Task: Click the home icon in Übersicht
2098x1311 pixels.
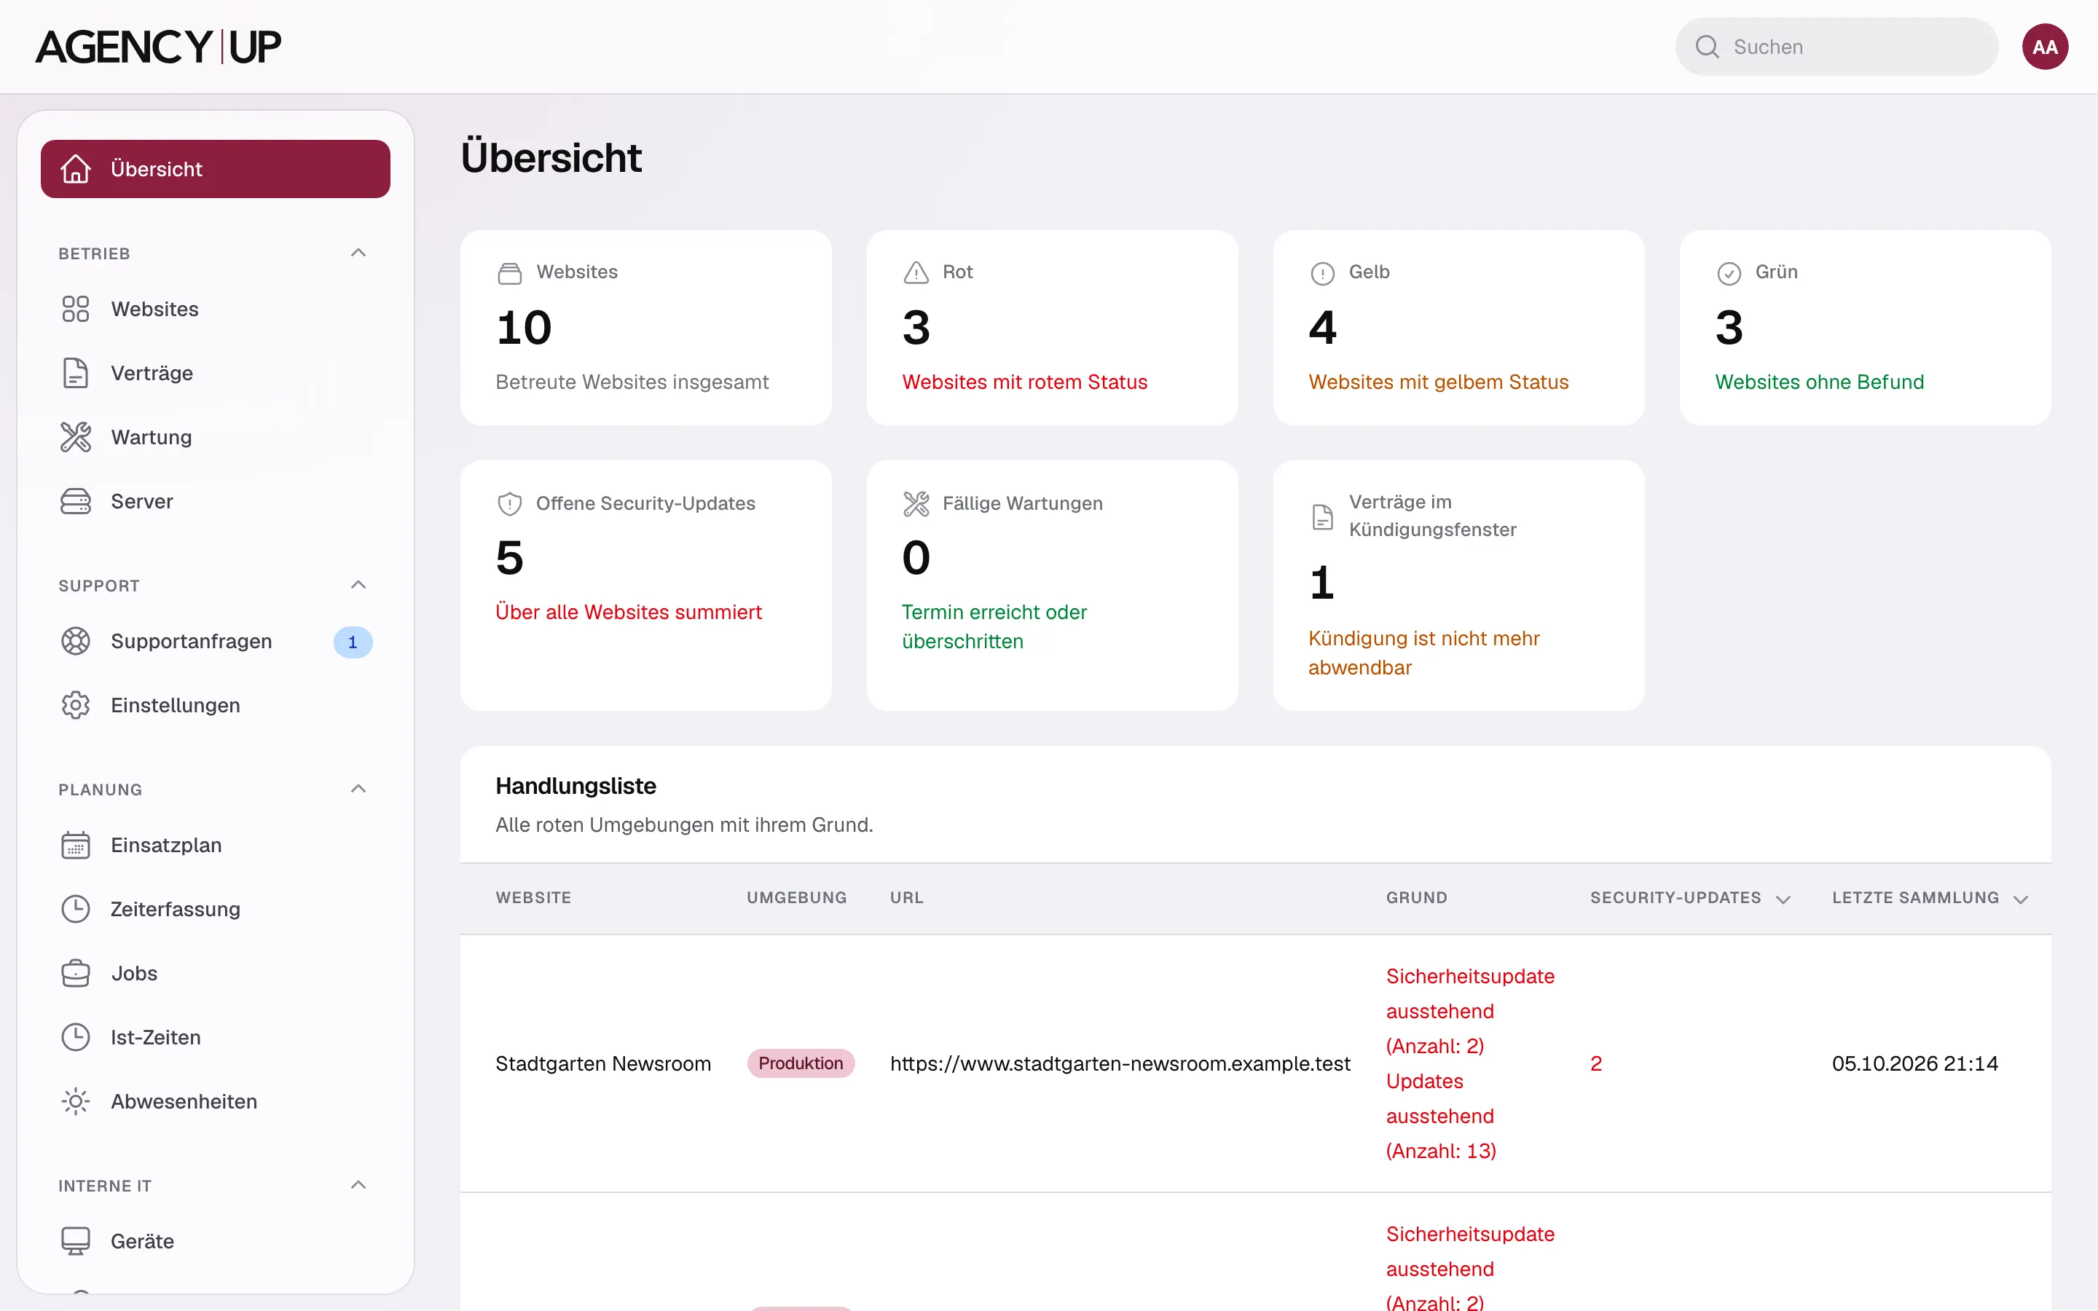Action: pyautogui.click(x=76, y=169)
